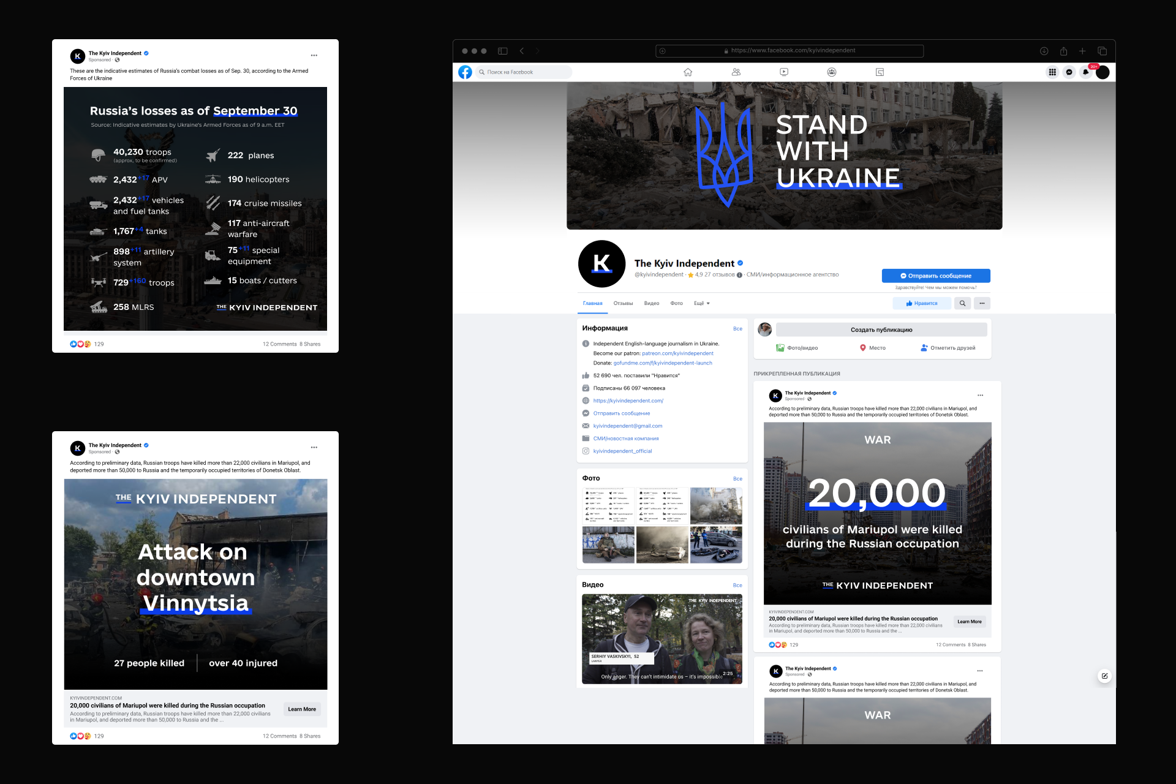Go back with the browser back arrow

coord(522,51)
